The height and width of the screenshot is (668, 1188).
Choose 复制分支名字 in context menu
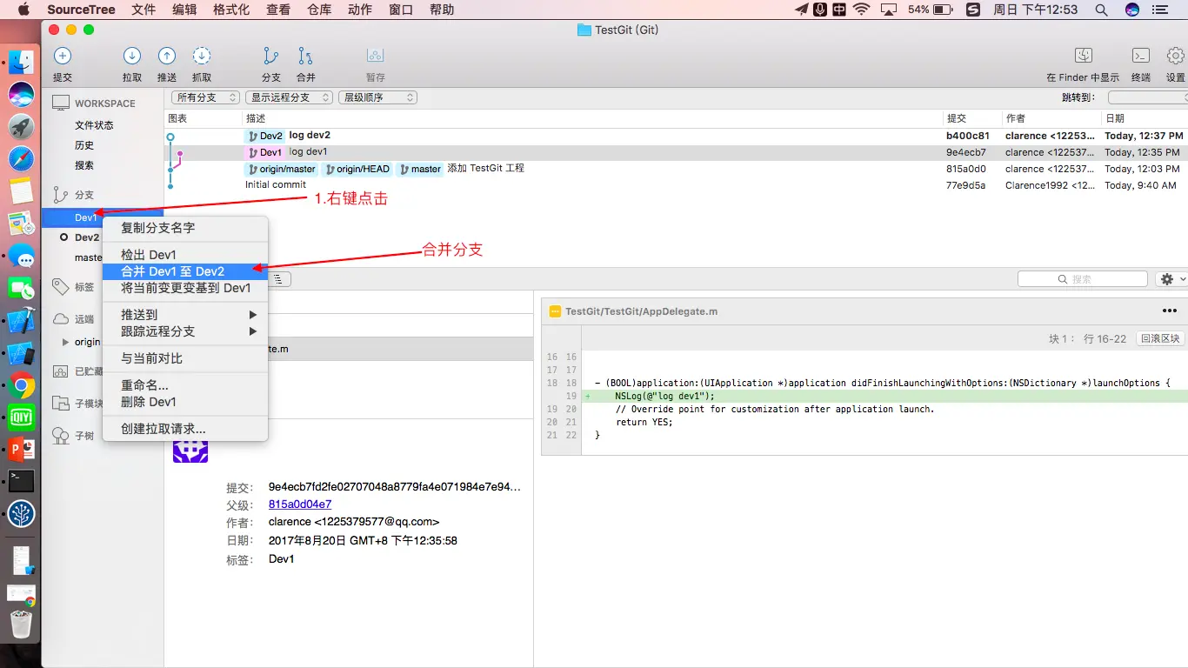(185, 228)
